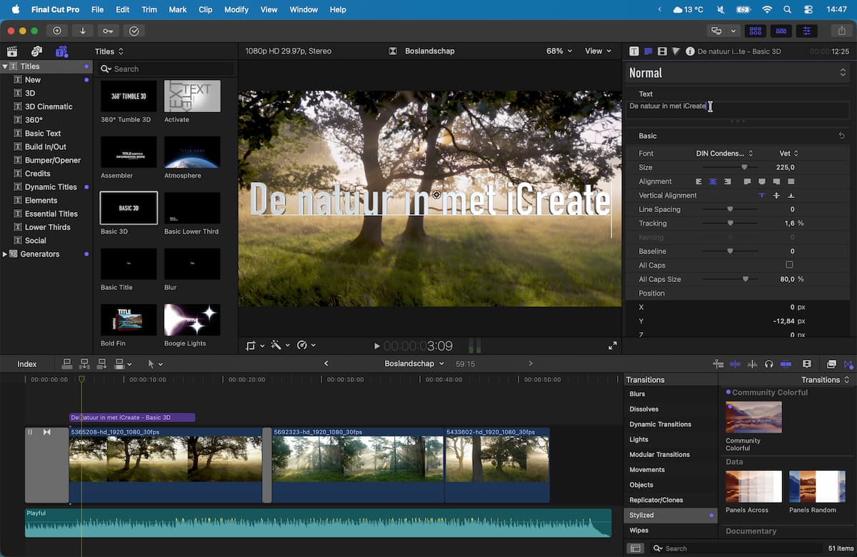
Task: Toggle audio skimming waveform icon
Action: pyautogui.click(x=752, y=364)
